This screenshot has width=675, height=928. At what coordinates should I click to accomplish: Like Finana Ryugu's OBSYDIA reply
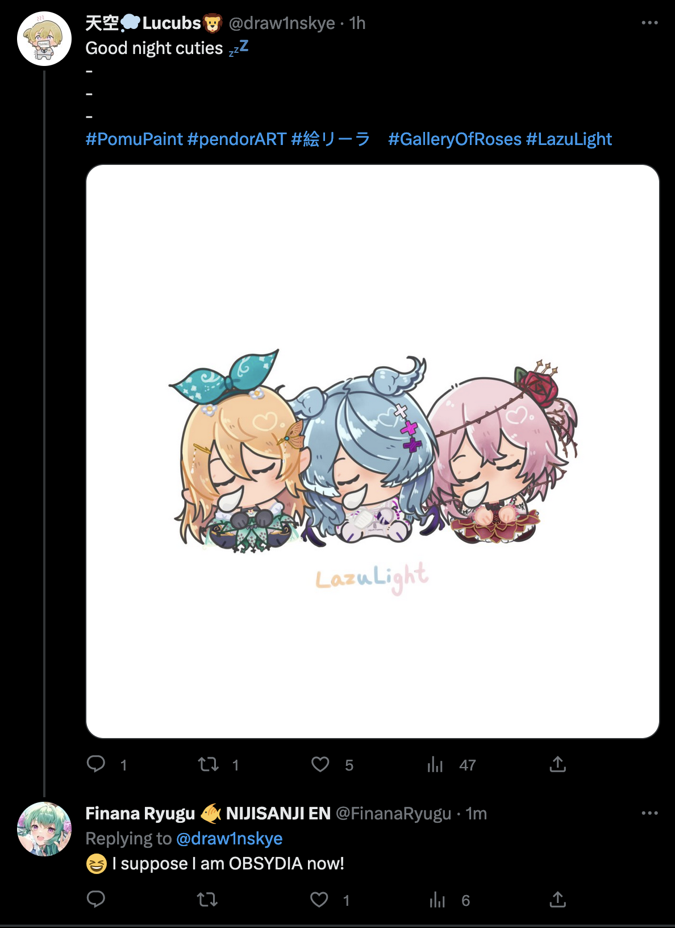click(x=319, y=900)
